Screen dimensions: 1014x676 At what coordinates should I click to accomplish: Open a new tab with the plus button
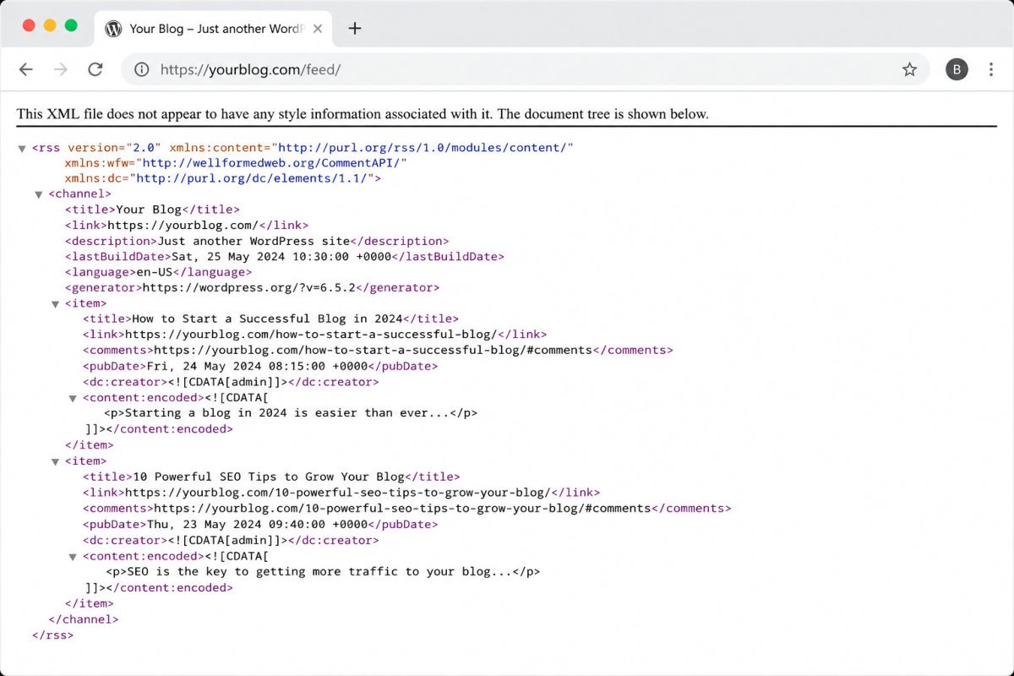[x=355, y=28]
